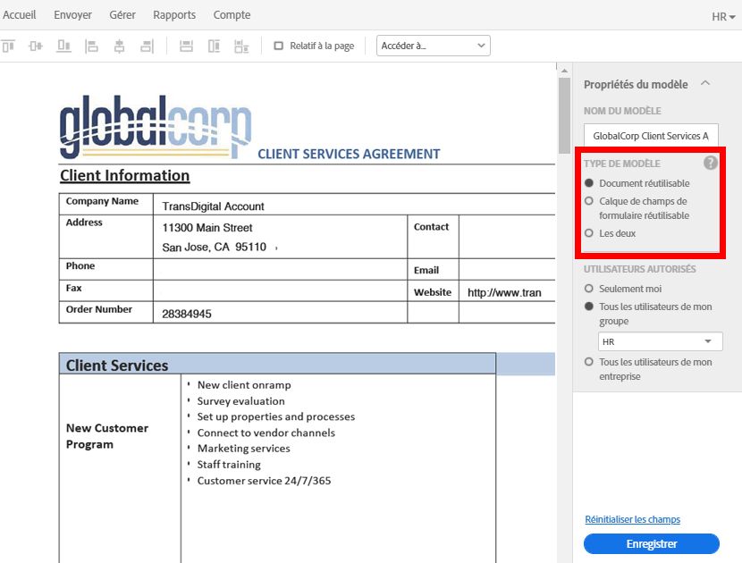The width and height of the screenshot is (742, 563).
Task: Select Tous les utilisateurs de mon entreprise
Action: click(588, 362)
